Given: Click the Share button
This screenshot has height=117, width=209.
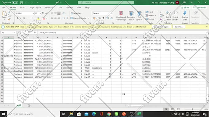Looking at the screenshot, I should [185, 8].
